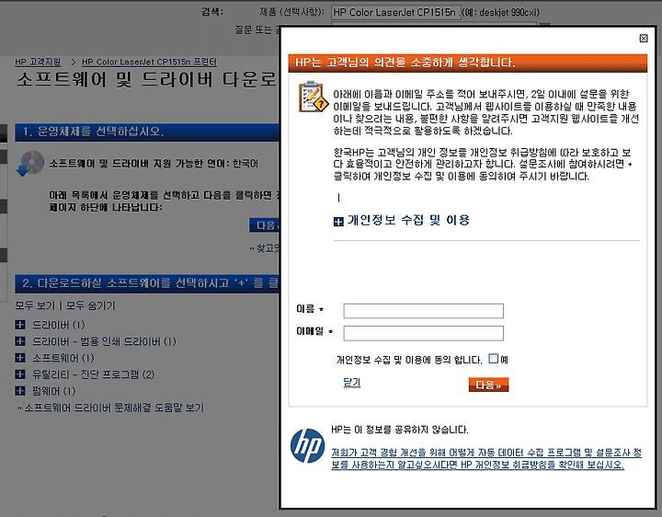Click the software CD download icon
Image resolution: width=662 pixels, height=517 pixels.
(x=30, y=163)
